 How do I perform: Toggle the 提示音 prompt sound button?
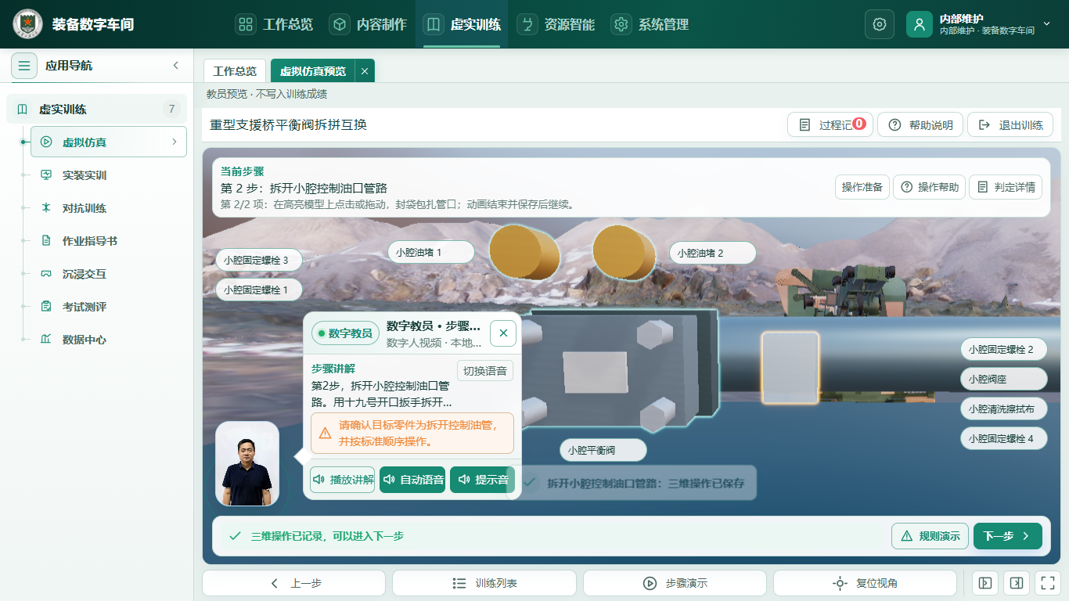pos(483,480)
